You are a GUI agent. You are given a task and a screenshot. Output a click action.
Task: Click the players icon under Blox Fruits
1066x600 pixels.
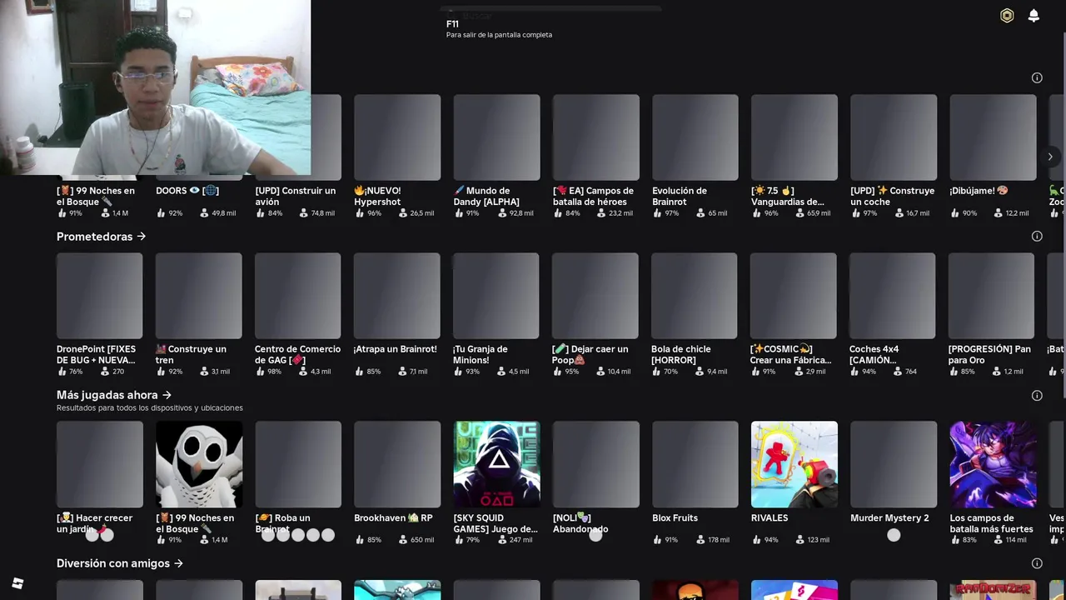click(x=700, y=540)
